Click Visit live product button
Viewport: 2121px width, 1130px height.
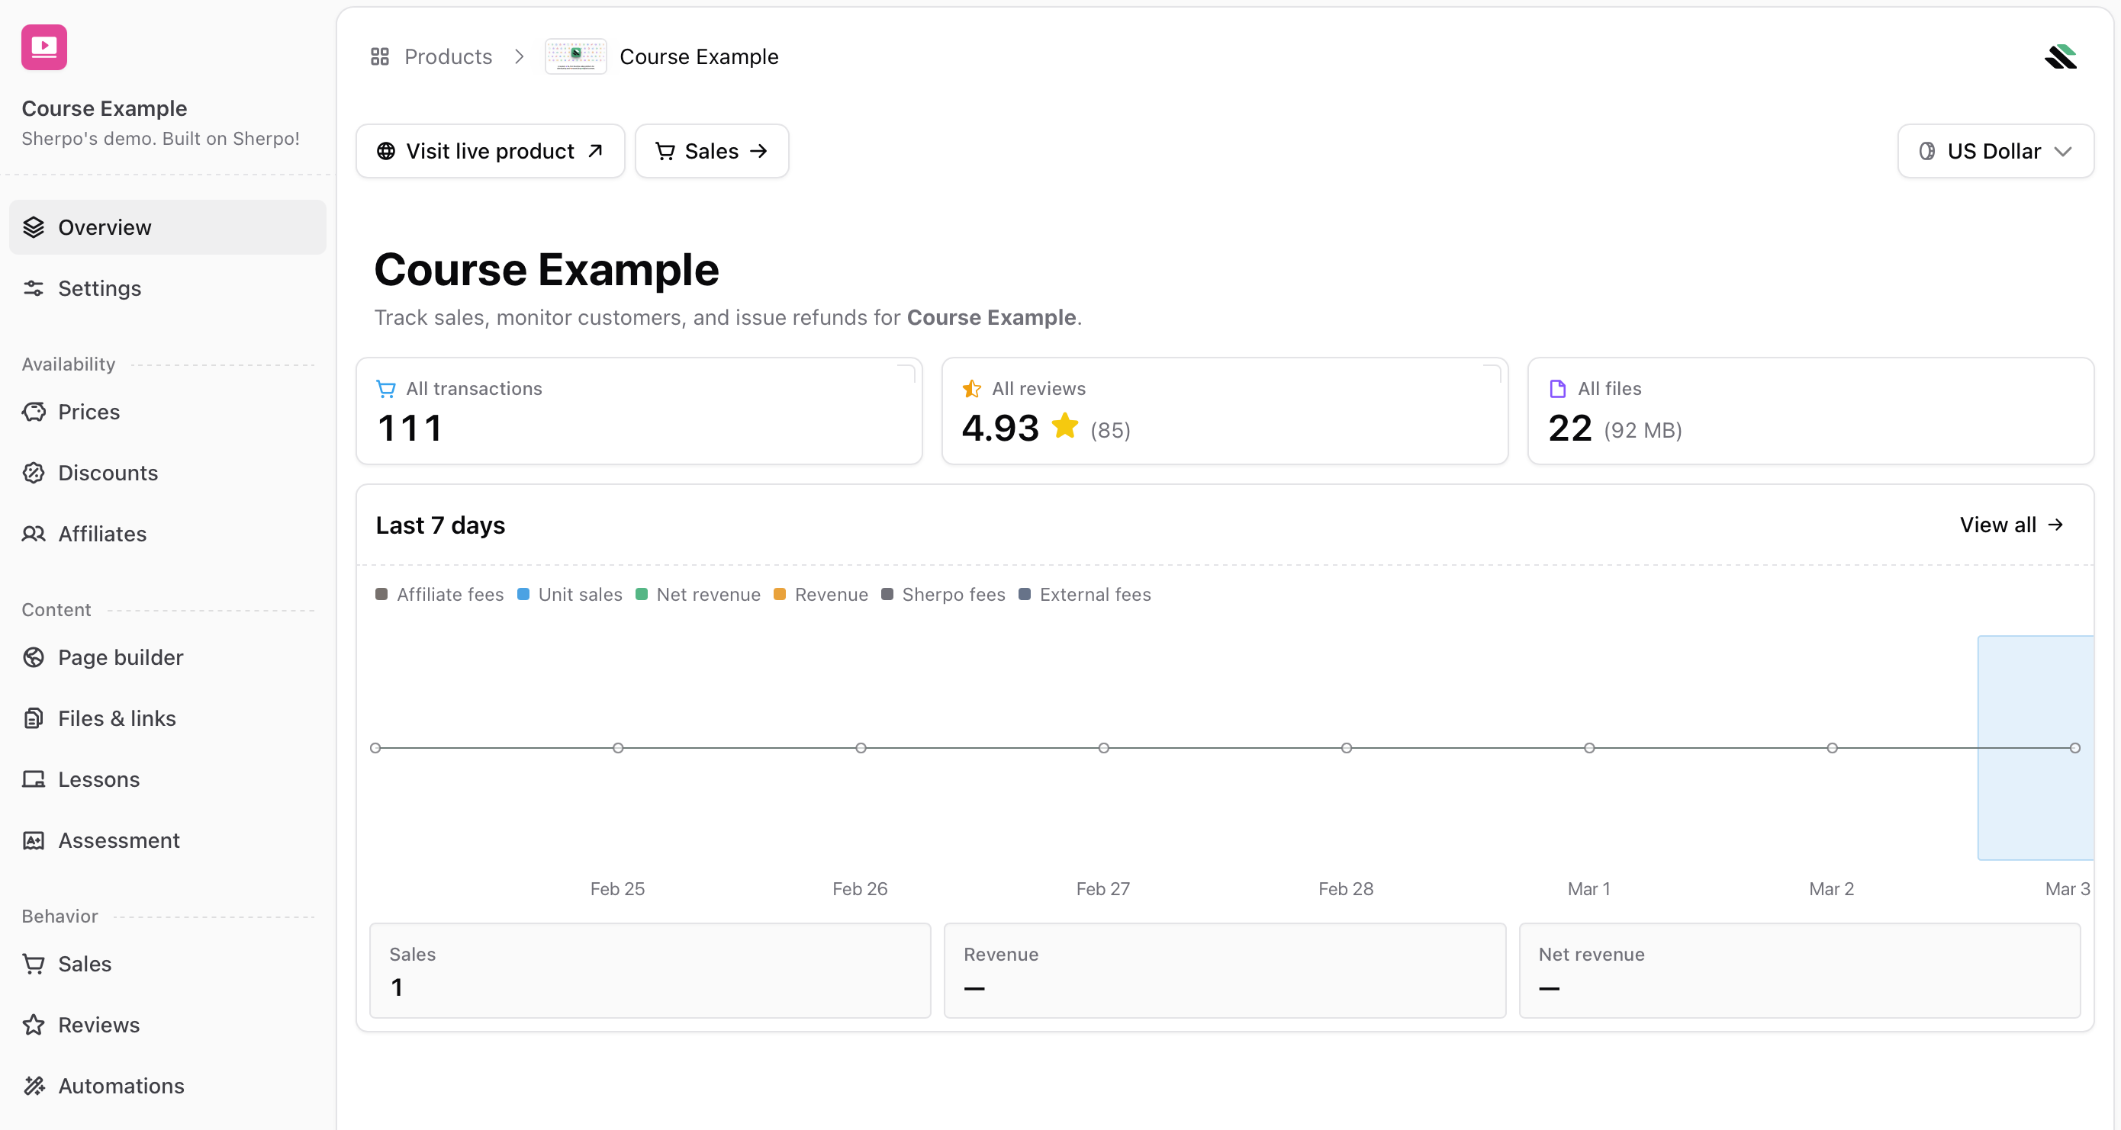tap(491, 152)
